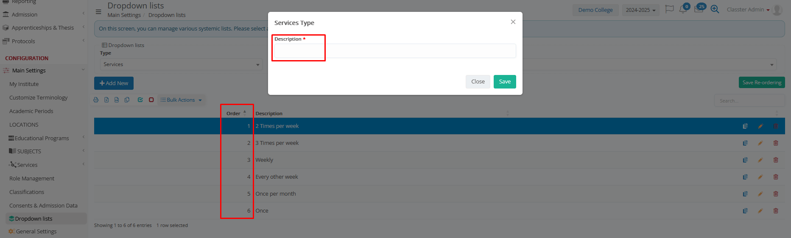791x238 pixels.
Task: Export the table to Excel via icon
Action: (106, 100)
